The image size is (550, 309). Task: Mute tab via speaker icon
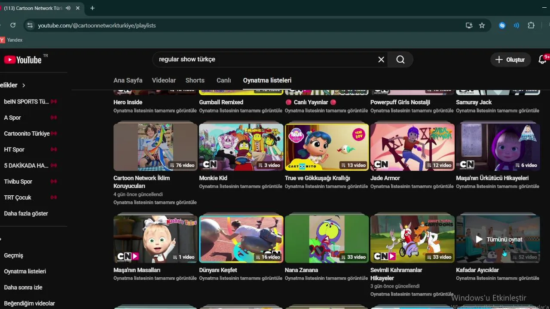68,8
